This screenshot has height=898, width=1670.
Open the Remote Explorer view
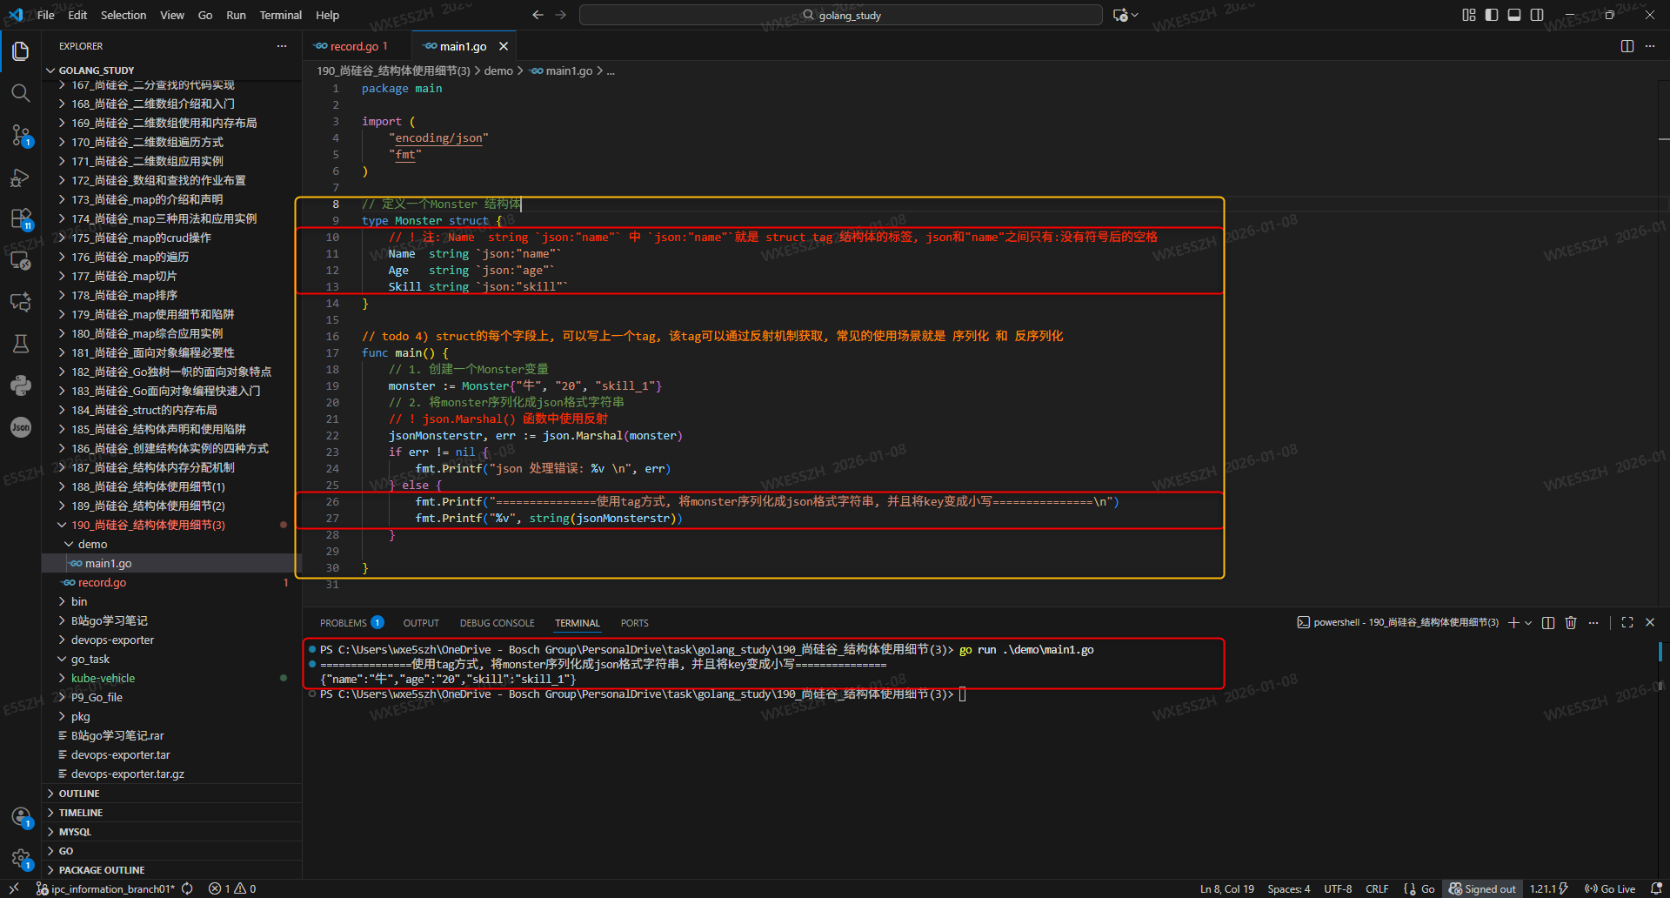point(21,260)
